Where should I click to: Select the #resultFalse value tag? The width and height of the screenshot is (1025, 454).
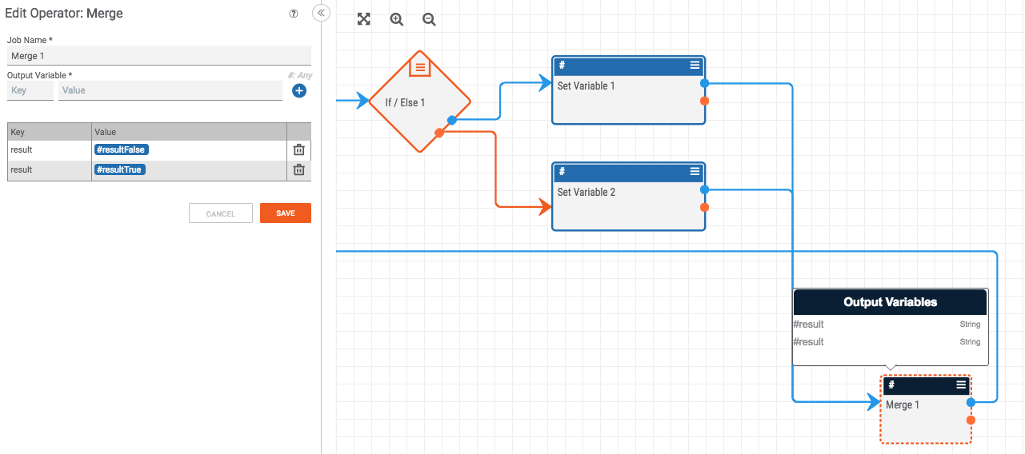pyautogui.click(x=121, y=149)
